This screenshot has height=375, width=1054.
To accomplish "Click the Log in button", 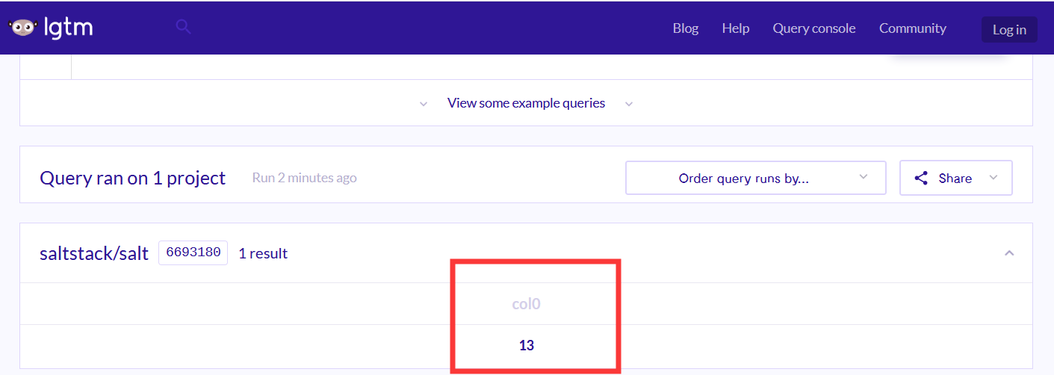I will pos(1009,29).
